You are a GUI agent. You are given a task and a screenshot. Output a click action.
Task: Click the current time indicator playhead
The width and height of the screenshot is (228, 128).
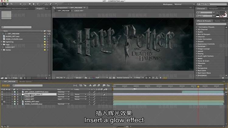pyautogui.click(x=198, y=86)
